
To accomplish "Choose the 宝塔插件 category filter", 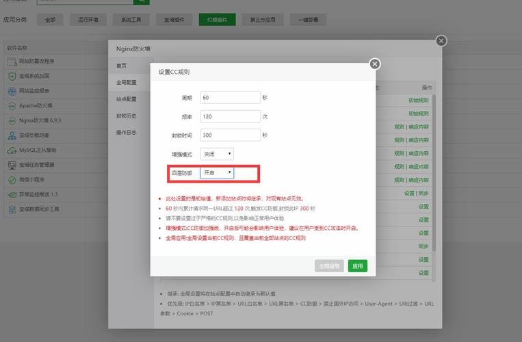I will [174, 20].
